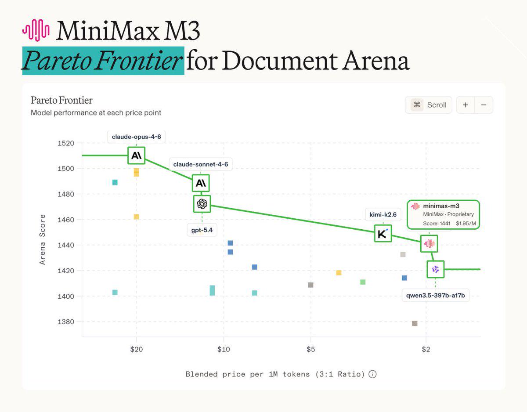Screen dimensions: 527x412
Task: Click the gray data point at $5 price
Action: click(x=310, y=285)
